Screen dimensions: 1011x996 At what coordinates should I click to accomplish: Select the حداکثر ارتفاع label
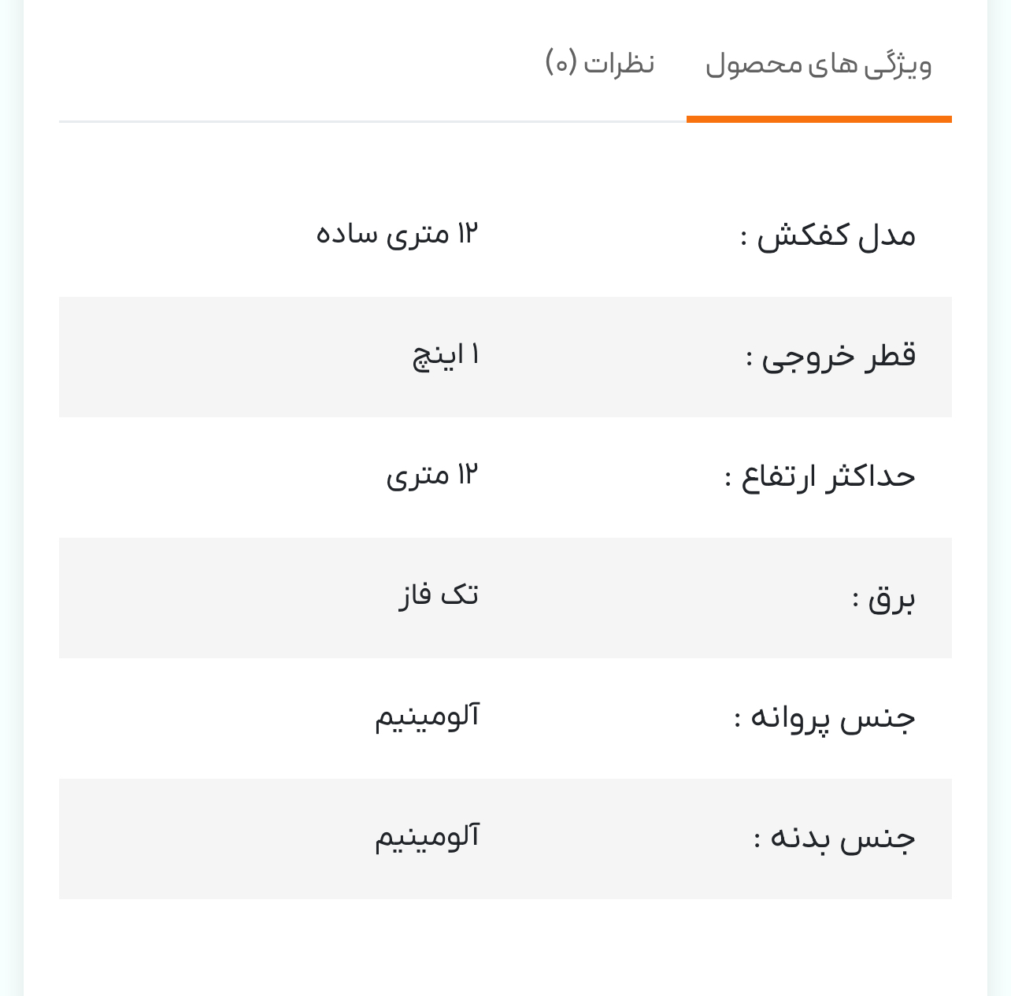820,476
